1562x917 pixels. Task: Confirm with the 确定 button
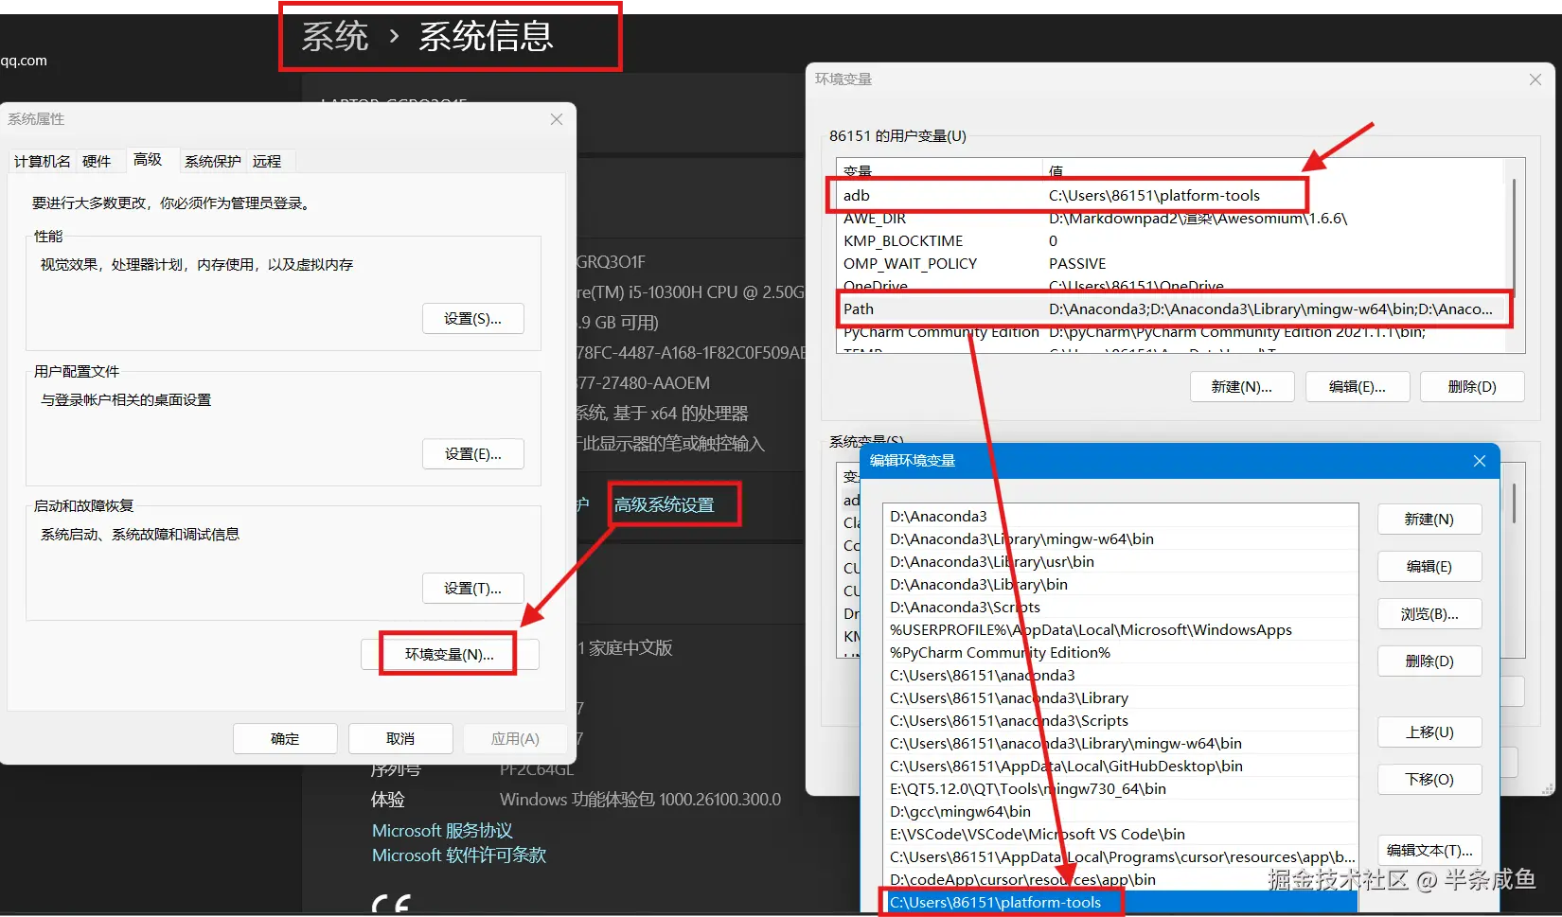(284, 738)
